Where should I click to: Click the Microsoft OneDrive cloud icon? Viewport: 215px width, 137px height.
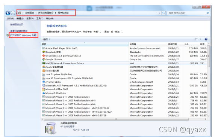tap(44, 93)
